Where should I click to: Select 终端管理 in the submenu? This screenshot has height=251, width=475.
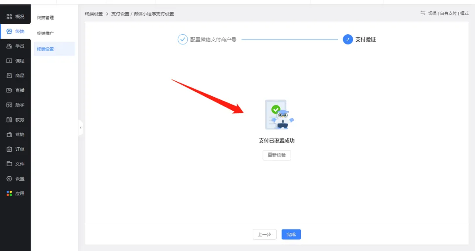coord(45,18)
